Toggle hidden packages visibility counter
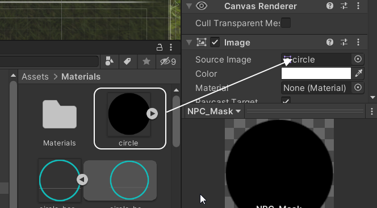 tap(168, 61)
